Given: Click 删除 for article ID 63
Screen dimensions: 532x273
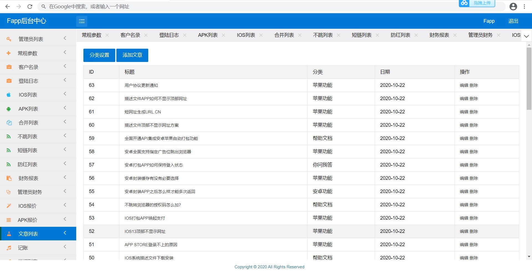Looking at the screenshot, I should click(474, 85).
